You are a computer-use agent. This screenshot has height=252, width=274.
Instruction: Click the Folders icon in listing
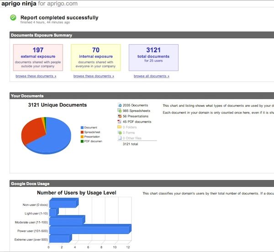coord(120,127)
